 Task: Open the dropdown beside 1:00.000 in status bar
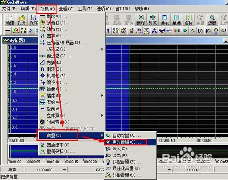tap(65, 170)
